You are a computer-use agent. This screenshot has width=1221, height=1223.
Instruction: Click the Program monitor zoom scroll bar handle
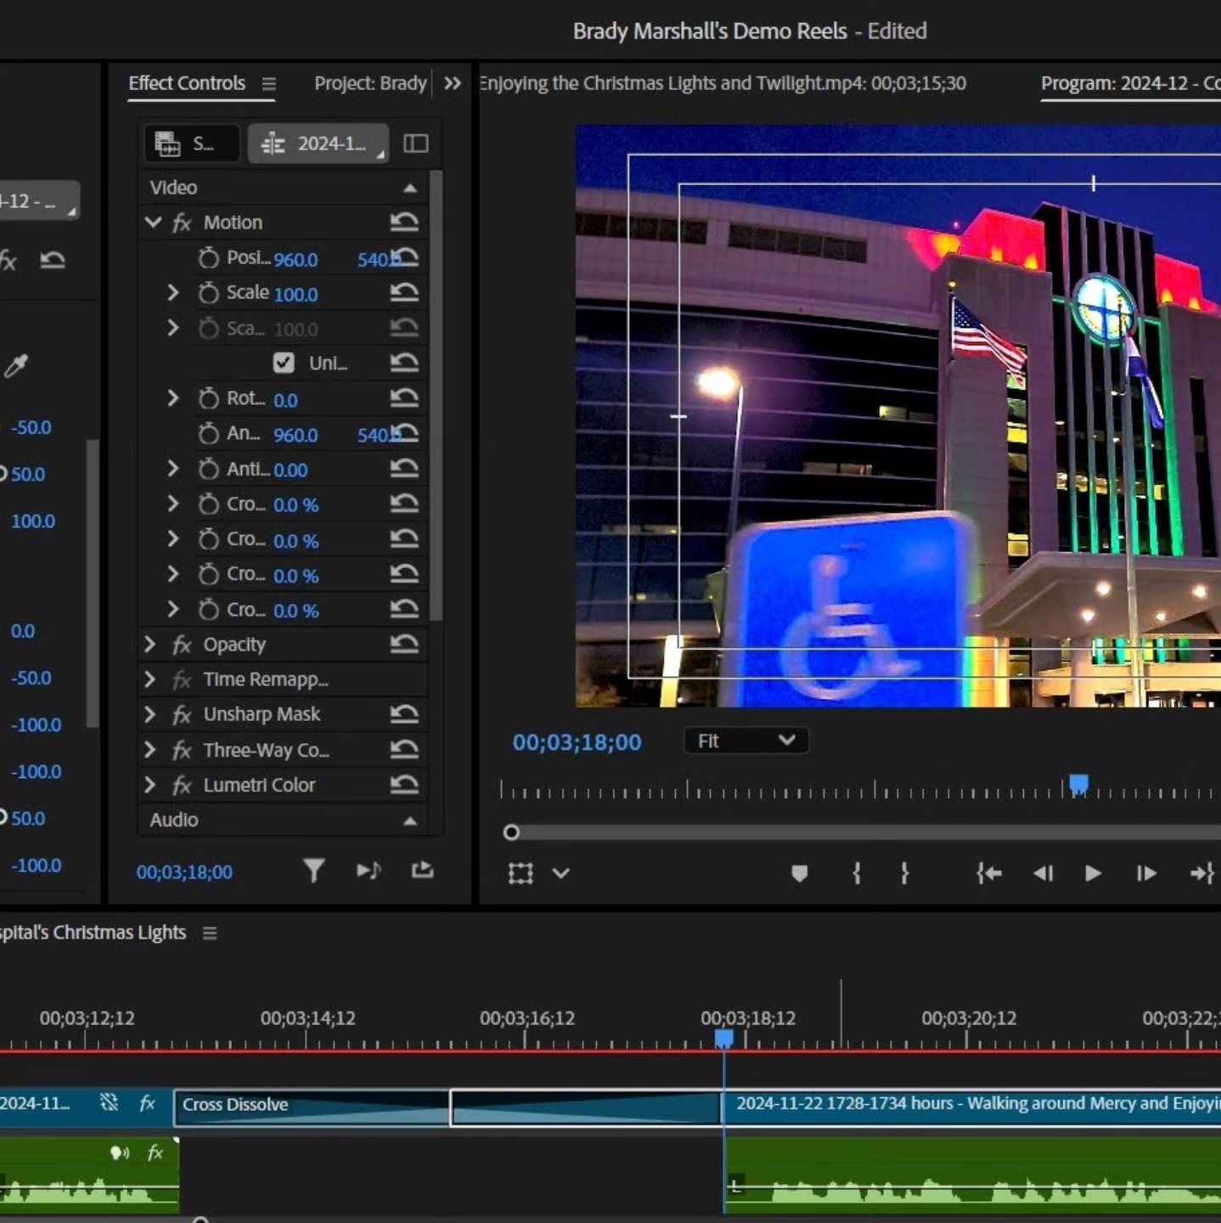[511, 832]
